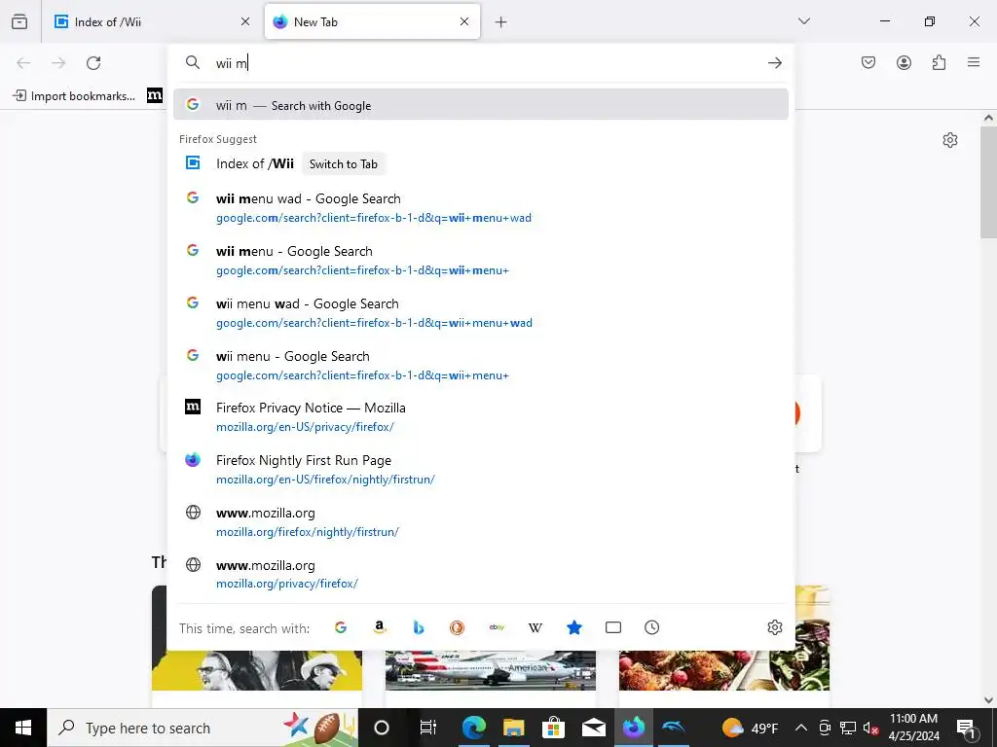Open the Windows Start menu
The width and height of the screenshot is (997, 747).
click(x=23, y=728)
